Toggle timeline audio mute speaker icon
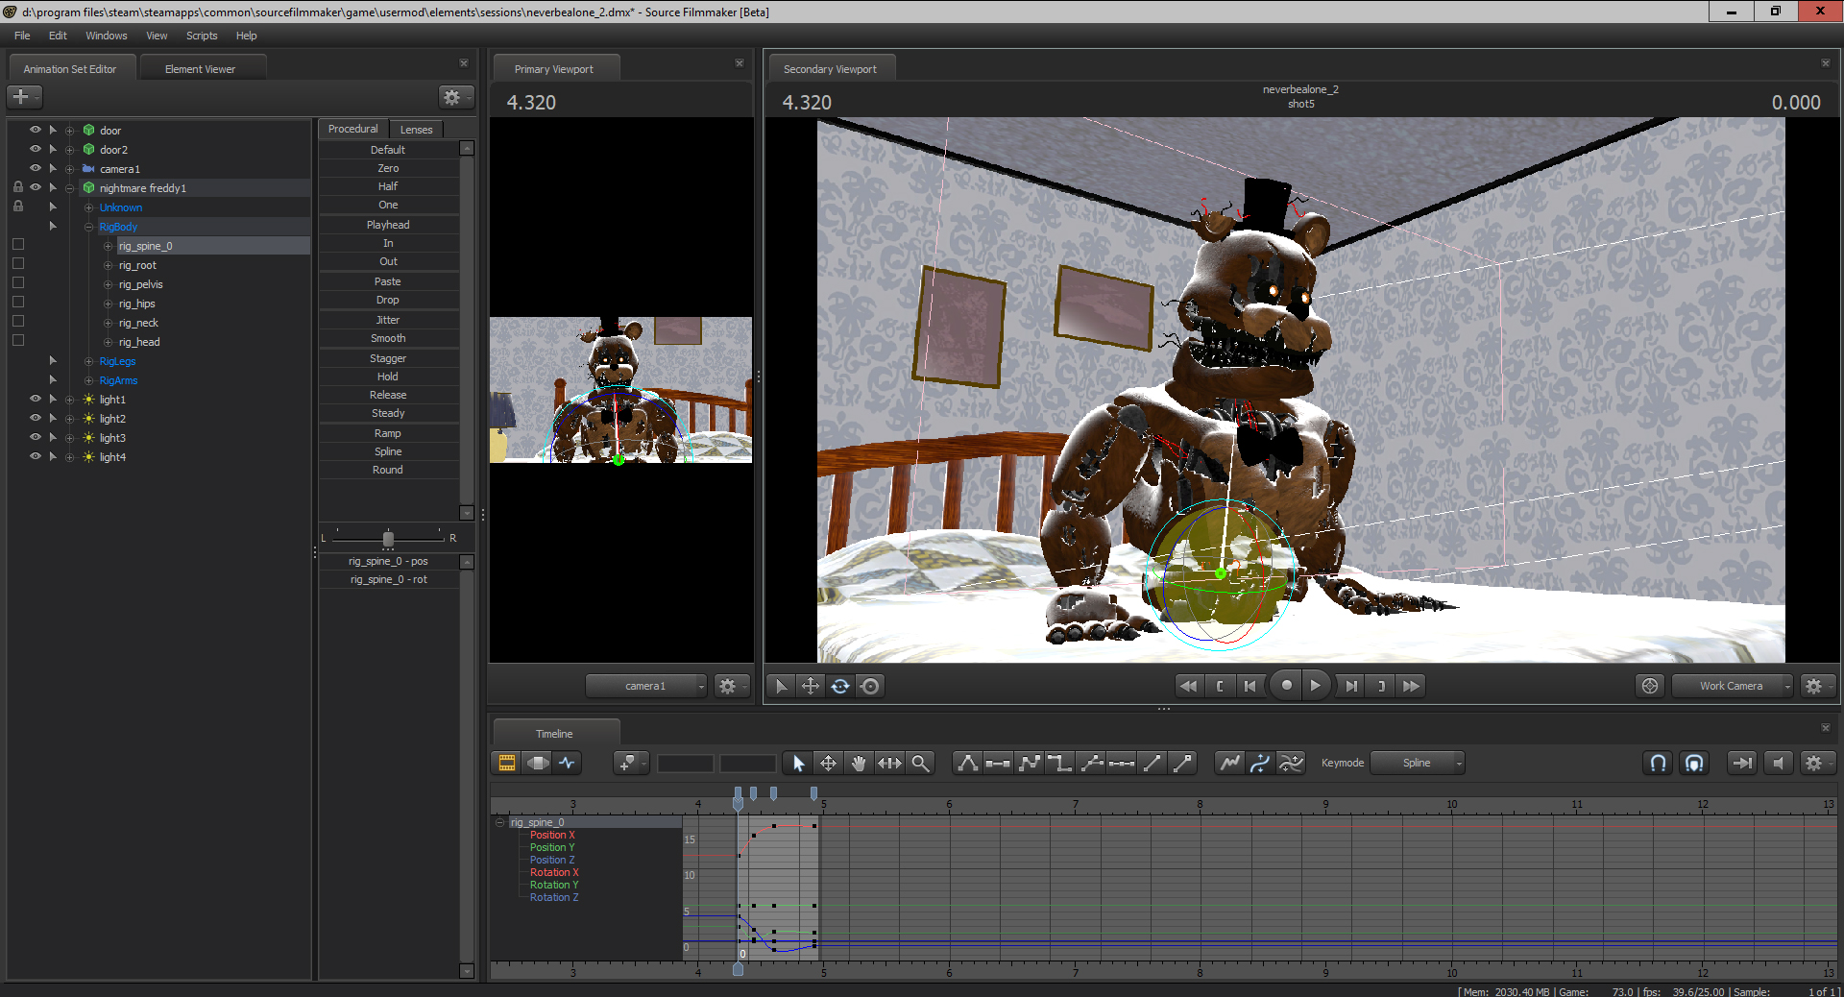The image size is (1844, 997). pyautogui.click(x=1778, y=763)
